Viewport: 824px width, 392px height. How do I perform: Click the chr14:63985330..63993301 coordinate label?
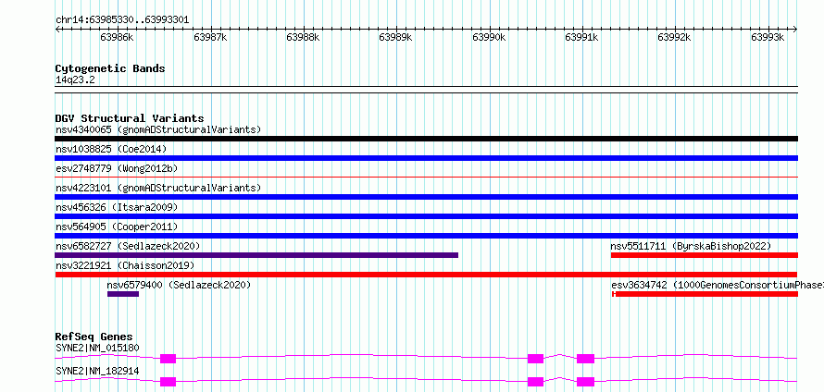click(x=122, y=20)
